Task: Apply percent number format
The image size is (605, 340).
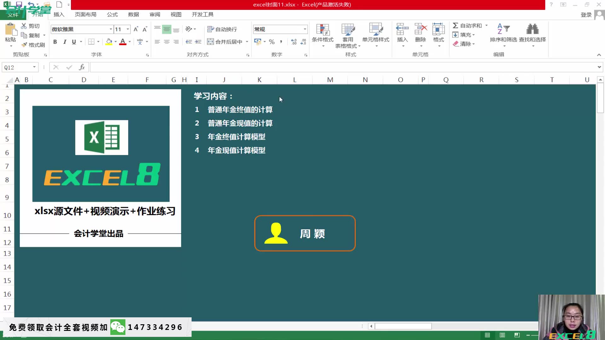Action: click(x=271, y=41)
